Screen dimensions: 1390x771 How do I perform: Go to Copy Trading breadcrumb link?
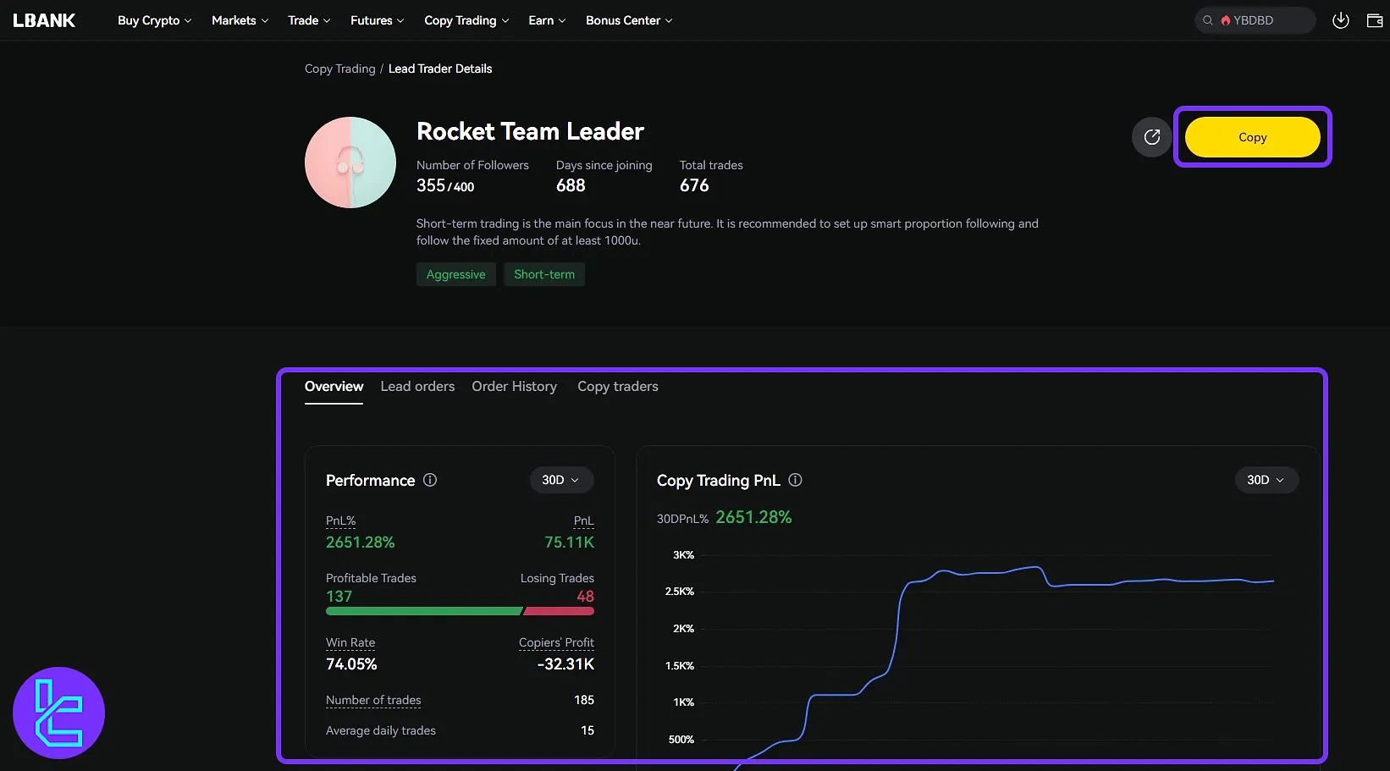[x=339, y=69]
